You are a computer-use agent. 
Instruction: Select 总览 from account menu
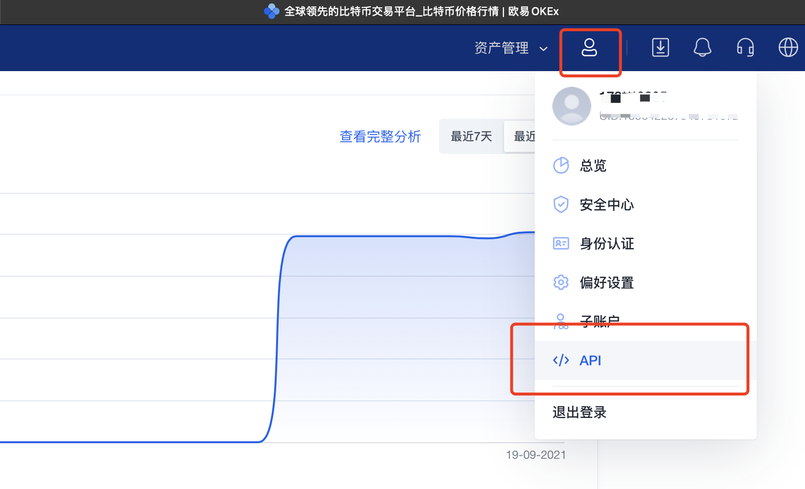tap(645, 166)
